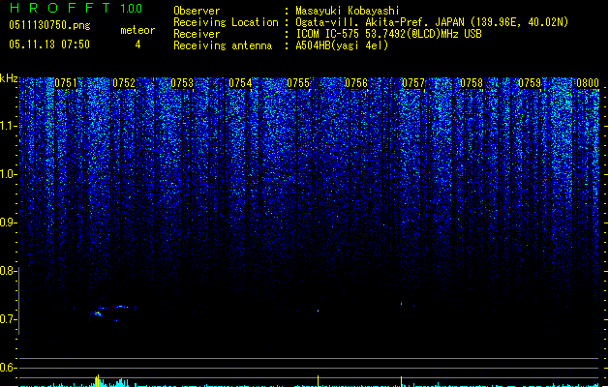This screenshot has width=609, height=387.
Task: Click the 0755 time marker
Action: pyautogui.click(x=298, y=83)
